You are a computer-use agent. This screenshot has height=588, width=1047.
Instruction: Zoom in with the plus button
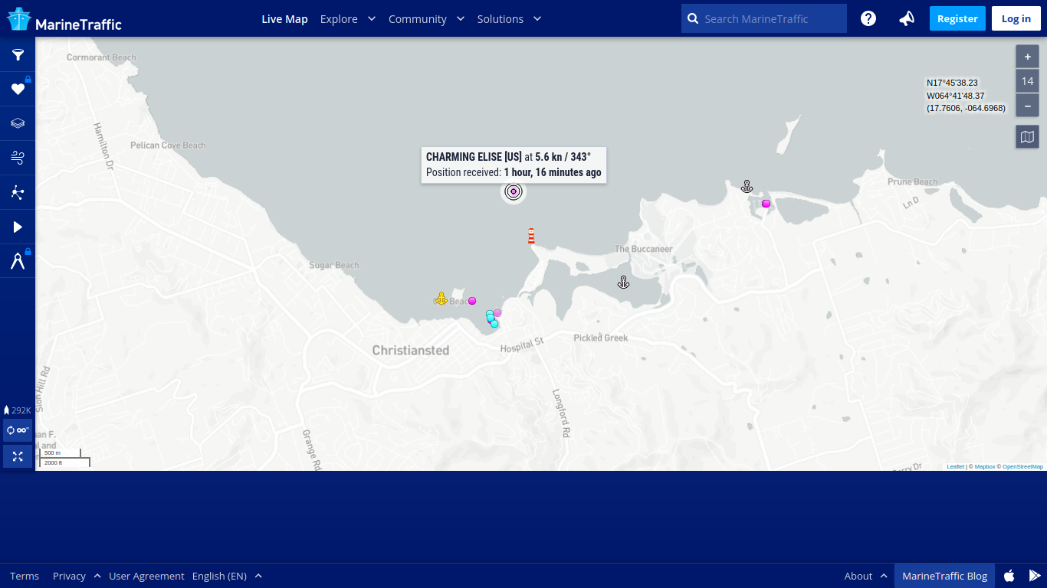pos(1027,57)
